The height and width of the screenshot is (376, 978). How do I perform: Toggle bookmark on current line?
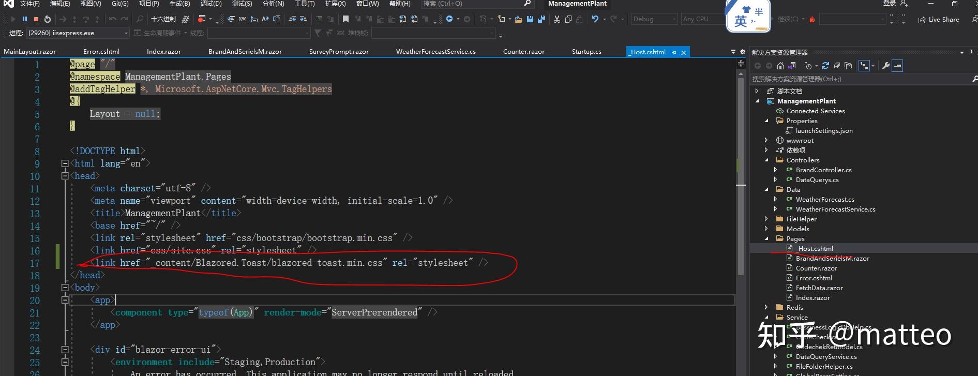(345, 19)
